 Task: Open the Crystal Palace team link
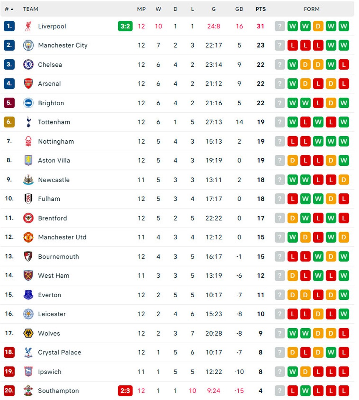point(59,353)
